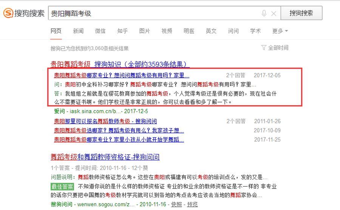Screen dimensions: 340x210
Task: Click the 预览 preview link
Action: pos(192,204)
